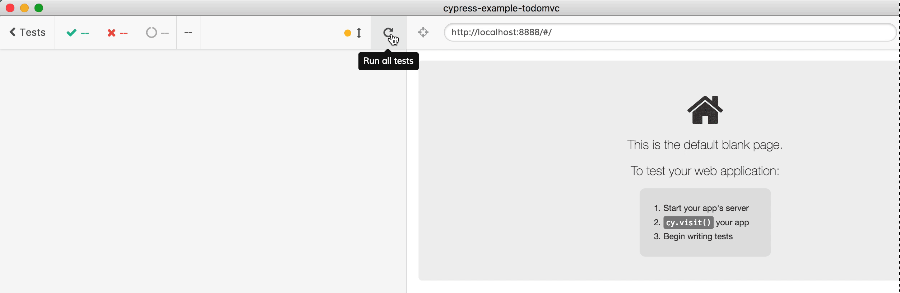Click the red failed X icon
Viewport: 900px width, 293px height.
coord(111,33)
